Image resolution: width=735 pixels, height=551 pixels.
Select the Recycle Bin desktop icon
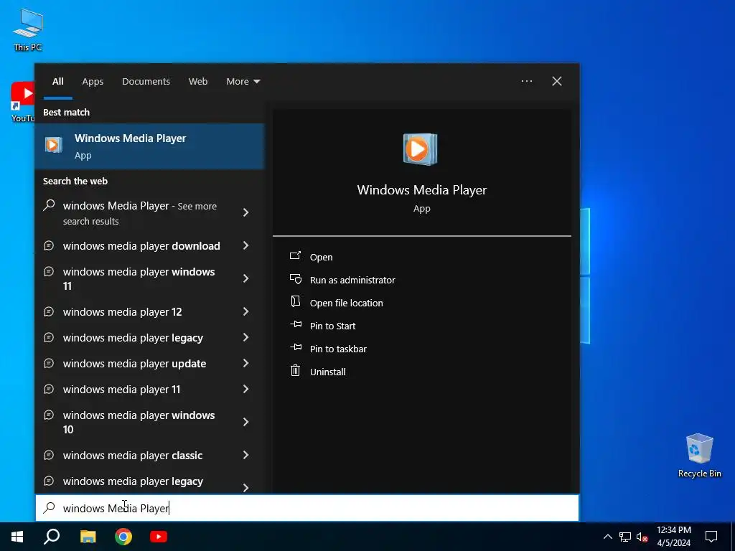[699, 456]
